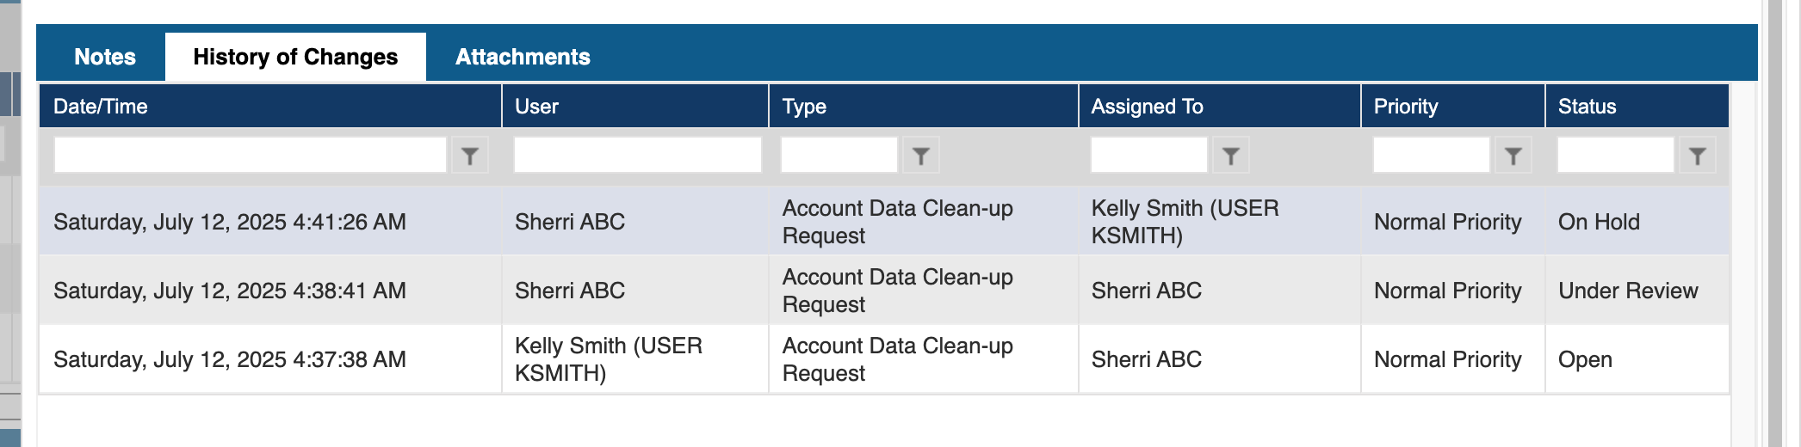Click the Priority column filter icon
This screenshot has width=1801, height=447.
click(x=1513, y=156)
